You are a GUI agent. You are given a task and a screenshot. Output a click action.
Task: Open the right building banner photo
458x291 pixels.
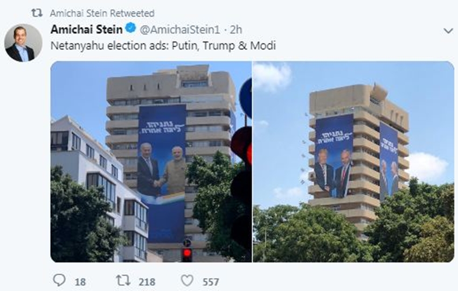coord(353,162)
